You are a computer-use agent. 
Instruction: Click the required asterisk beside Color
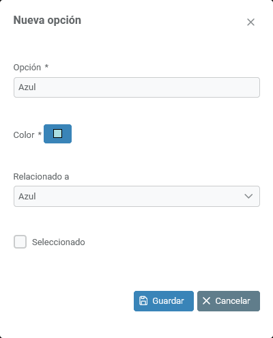(x=40, y=134)
